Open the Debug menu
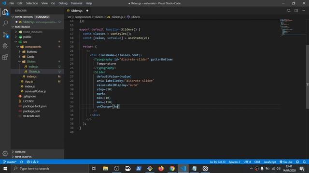Screen dimensions: 309x173 (x=63, y=3)
